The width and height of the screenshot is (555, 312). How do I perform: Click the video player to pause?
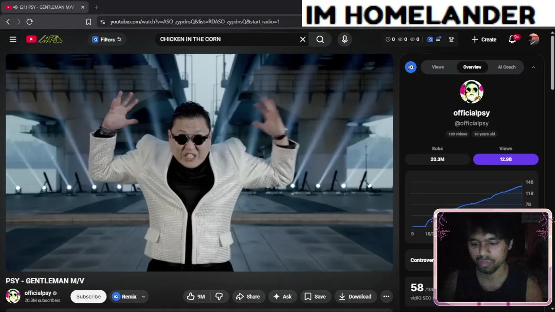(199, 162)
